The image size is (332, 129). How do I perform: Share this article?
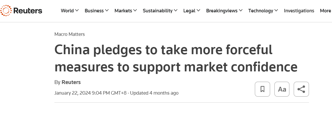pos(301,89)
